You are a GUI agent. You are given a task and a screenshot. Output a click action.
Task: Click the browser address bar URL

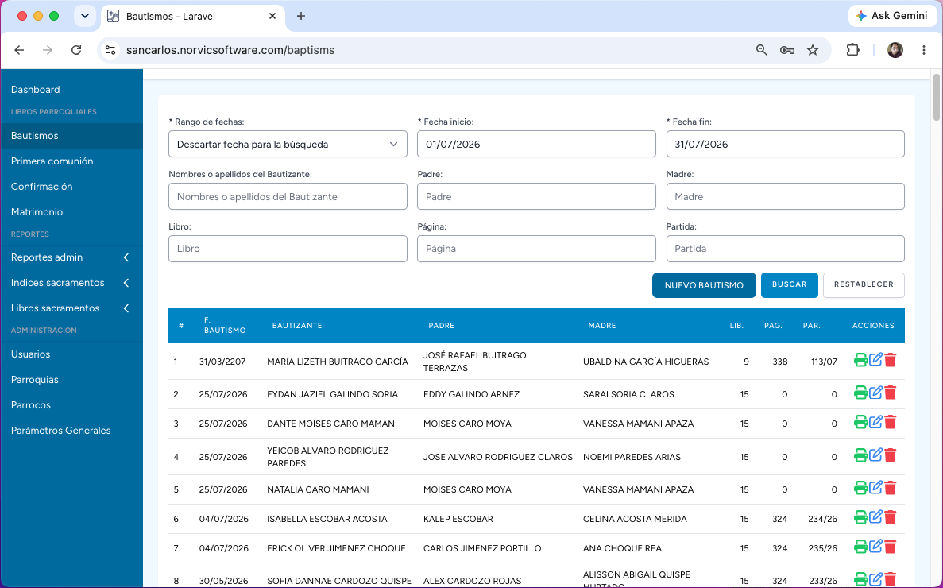[x=230, y=50]
